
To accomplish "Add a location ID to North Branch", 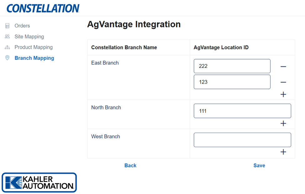I will (x=283, y=123).
